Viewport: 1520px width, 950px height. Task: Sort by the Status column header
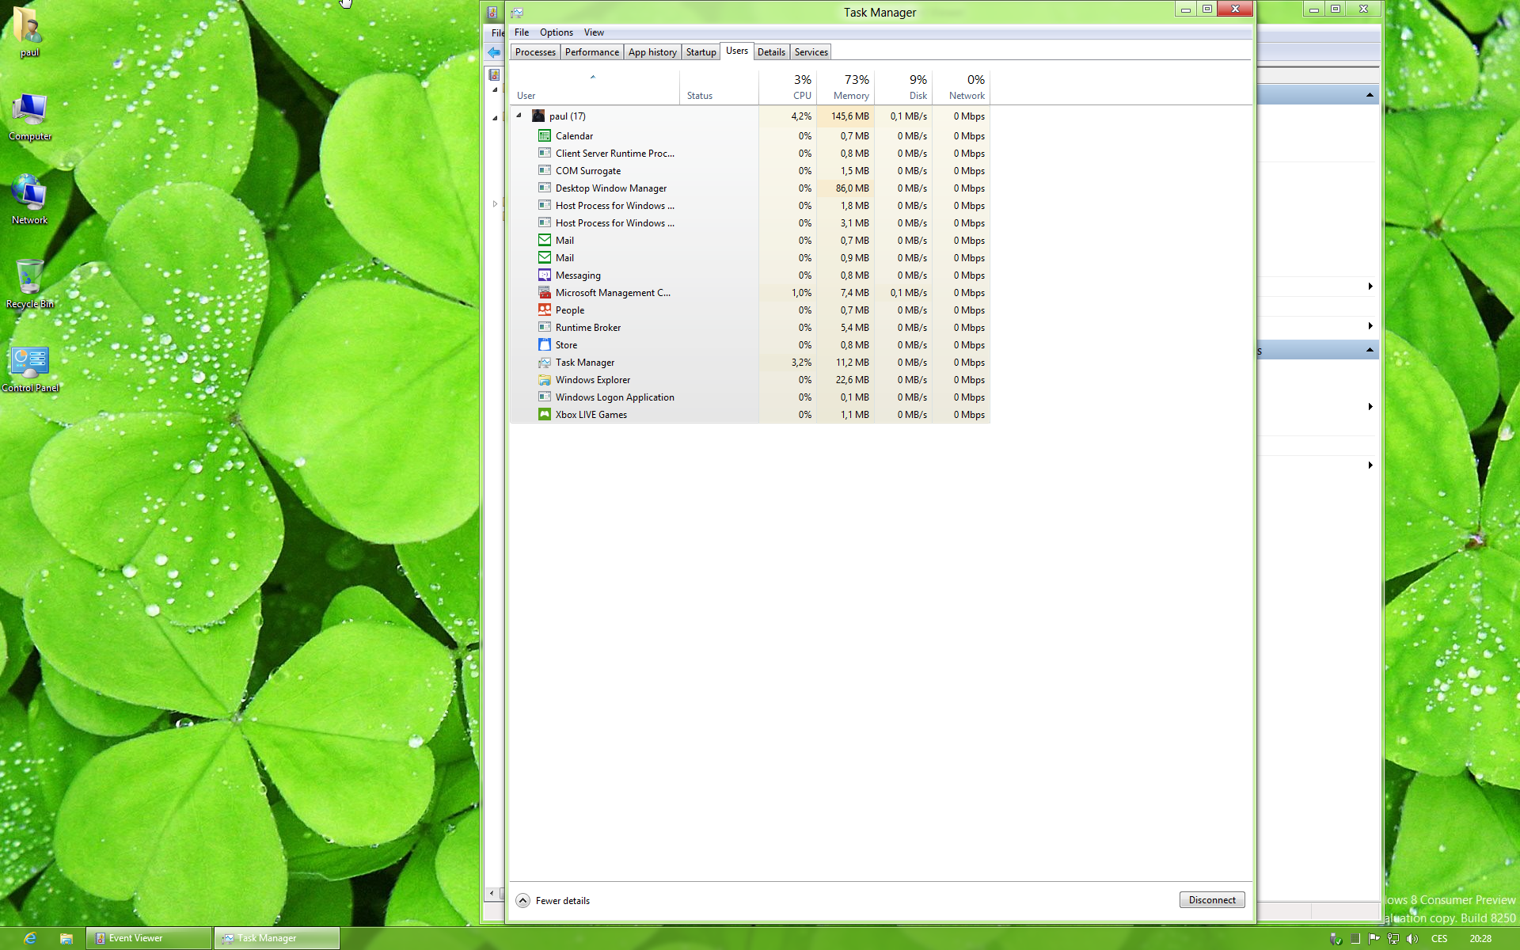click(719, 87)
